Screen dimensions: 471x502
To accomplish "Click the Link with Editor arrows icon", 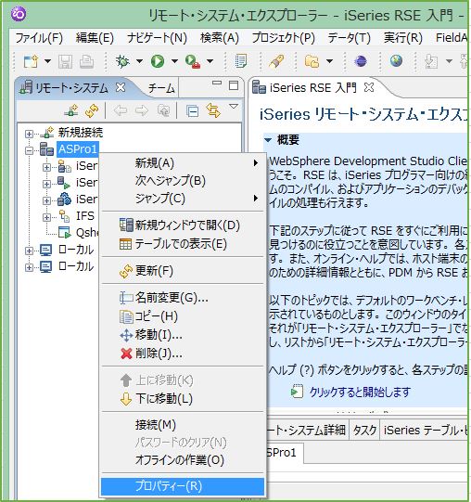I will coord(213,110).
